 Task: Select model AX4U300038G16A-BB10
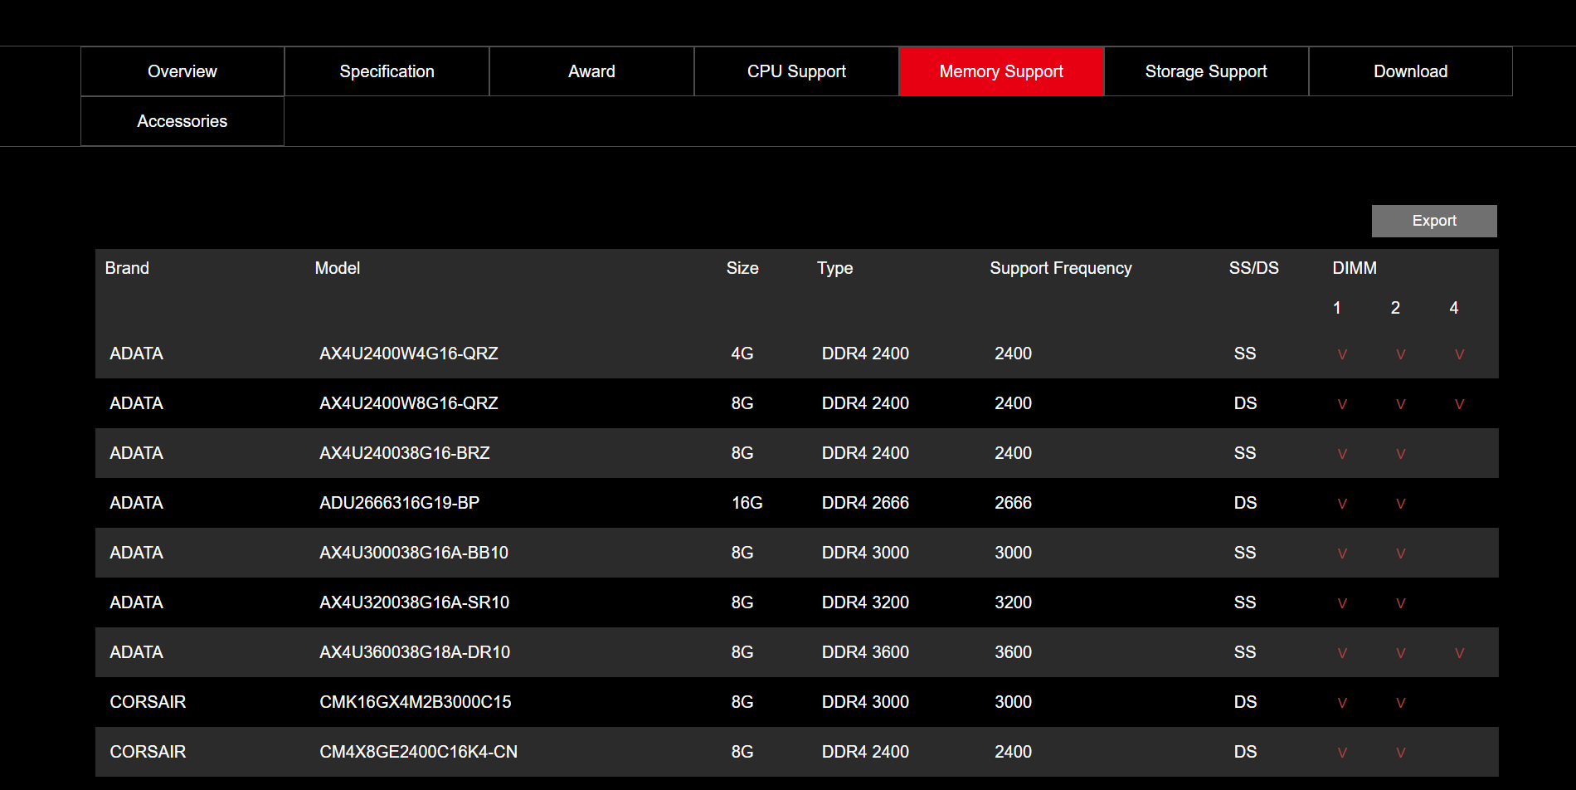coord(414,553)
